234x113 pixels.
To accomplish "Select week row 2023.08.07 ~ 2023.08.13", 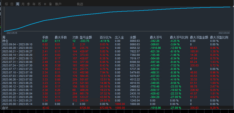I will pyautogui.click(x=17, y=58).
